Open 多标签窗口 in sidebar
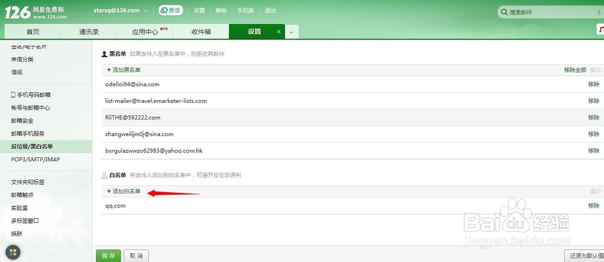This screenshot has height=262, width=604. 25,221
